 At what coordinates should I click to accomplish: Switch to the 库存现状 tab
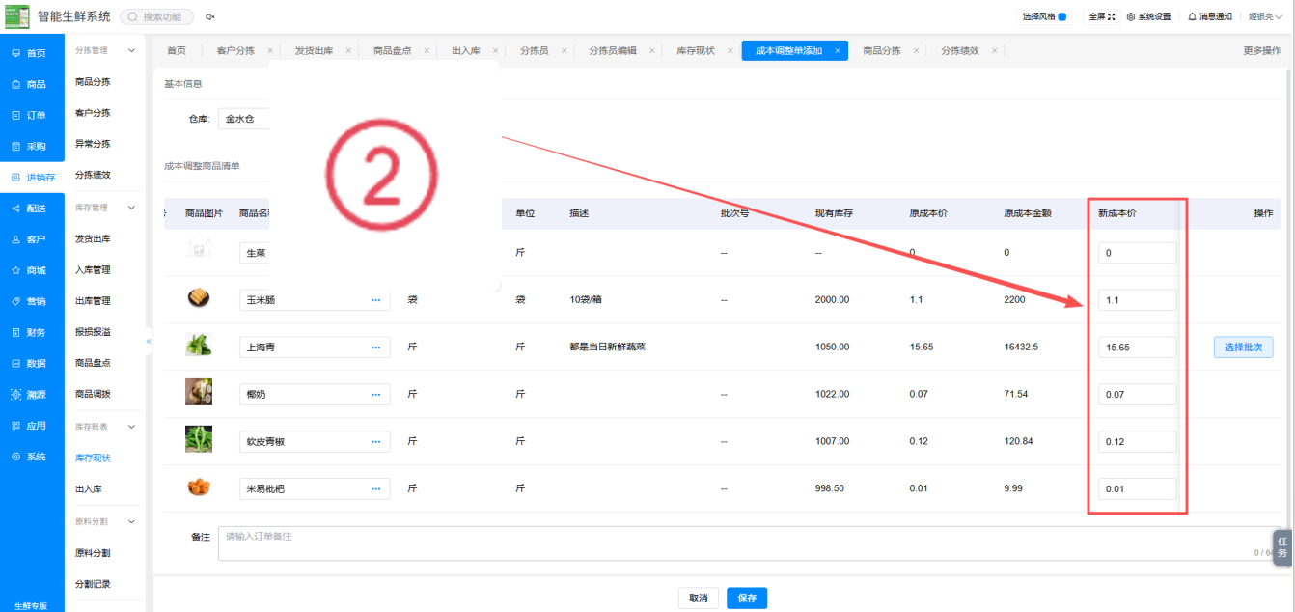[x=696, y=50]
